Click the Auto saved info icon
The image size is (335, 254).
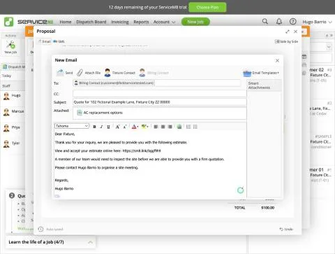tap(40, 229)
